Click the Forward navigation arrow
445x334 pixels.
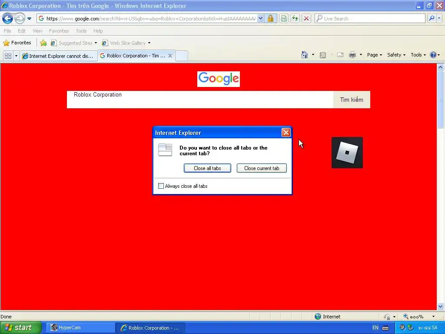(19, 19)
